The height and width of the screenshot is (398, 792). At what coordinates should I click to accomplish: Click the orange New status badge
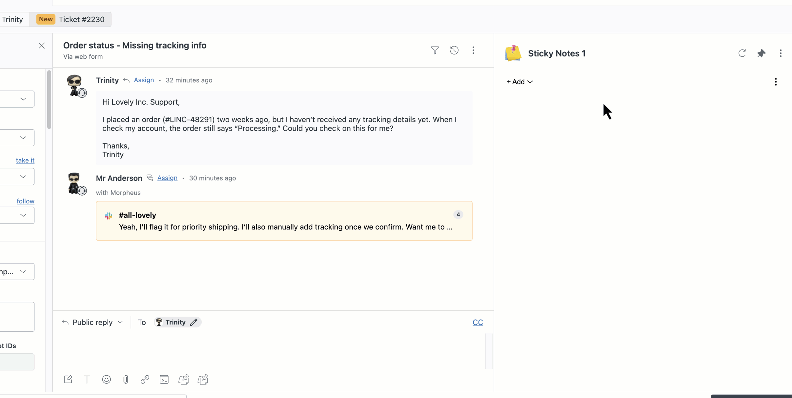click(46, 19)
